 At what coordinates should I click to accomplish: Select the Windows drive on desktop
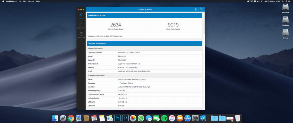(x=285, y=21)
